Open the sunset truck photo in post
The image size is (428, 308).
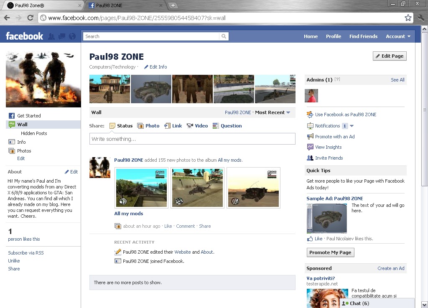coord(253,188)
